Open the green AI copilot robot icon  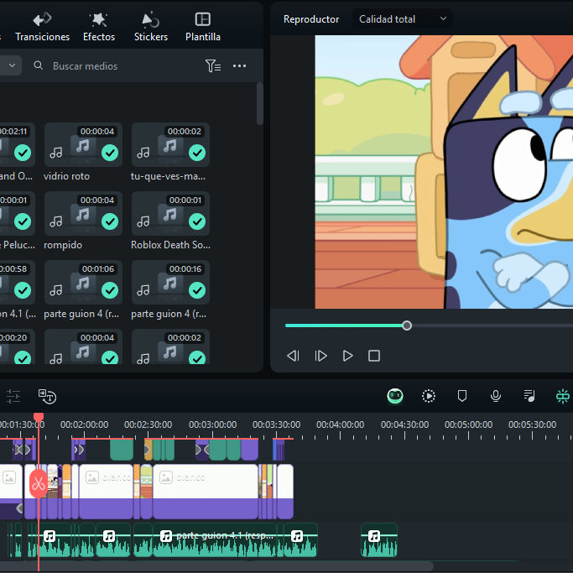pos(395,396)
